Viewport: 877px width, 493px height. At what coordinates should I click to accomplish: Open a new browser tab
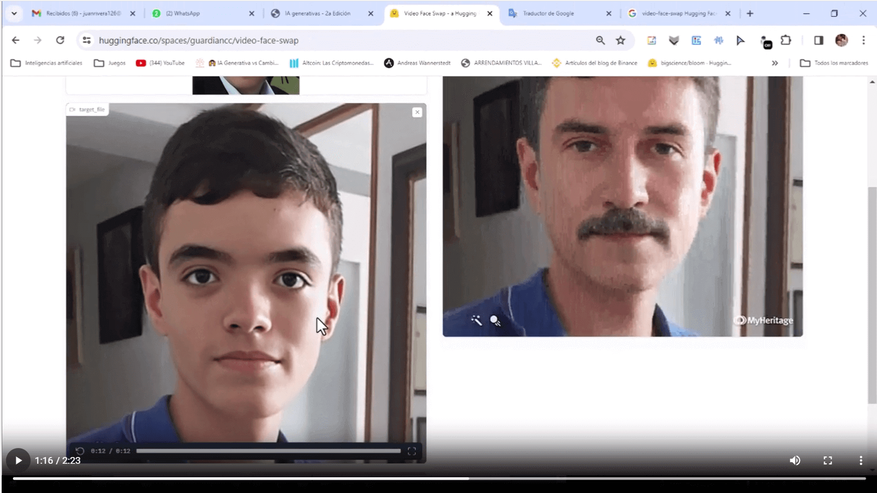click(750, 13)
